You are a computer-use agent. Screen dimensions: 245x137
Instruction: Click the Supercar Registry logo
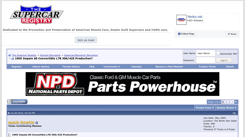[x=36, y=15]
